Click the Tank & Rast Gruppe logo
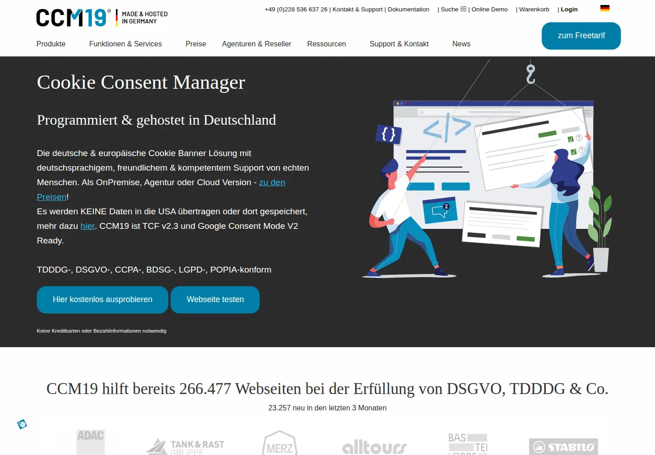This screenshot has height=455, width=655. (x=186, y=447)
